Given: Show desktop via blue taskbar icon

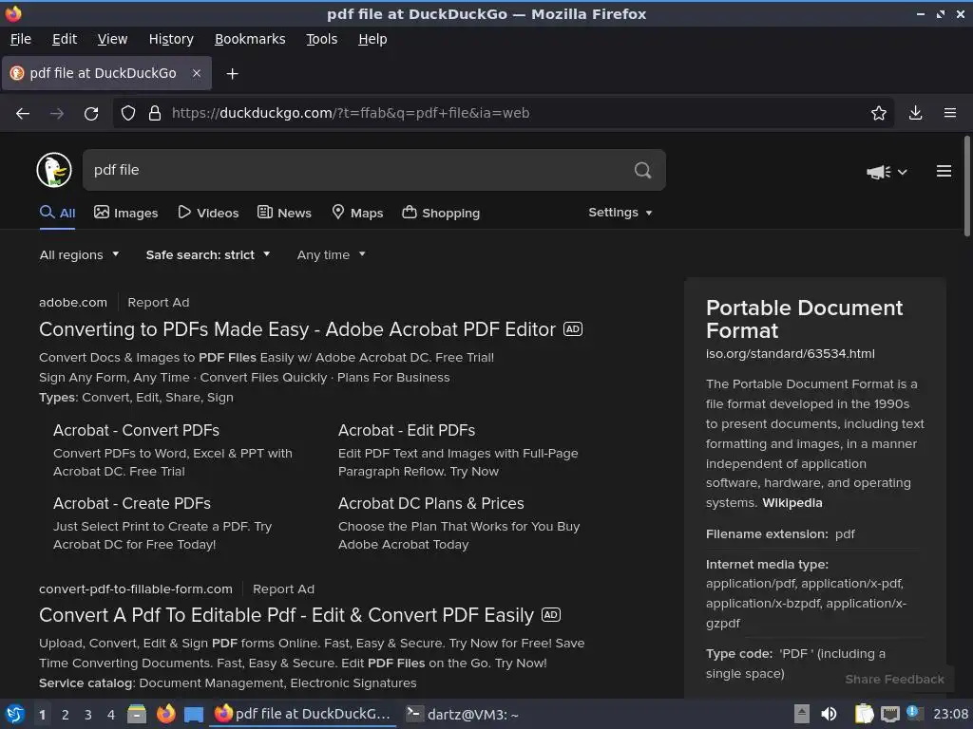Looking at the screenshot, I should tap(194, 715).
